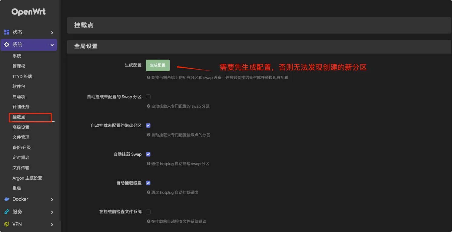Click the VPN menu label

coord(17,224)
